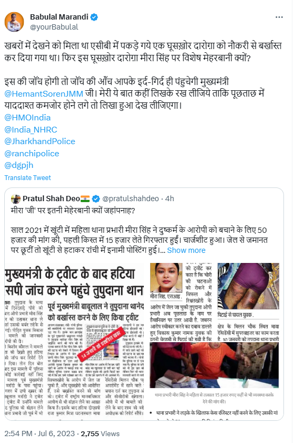Open Babulal Marandi's profile avatar
The image size is (294, 443).
(14, 22)
